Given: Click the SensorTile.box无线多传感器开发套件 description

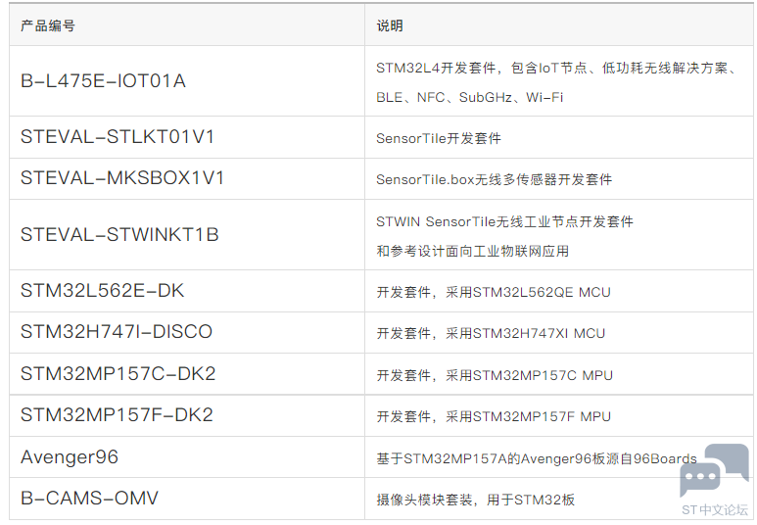Looking at the screenshot, I should [494, 179].
